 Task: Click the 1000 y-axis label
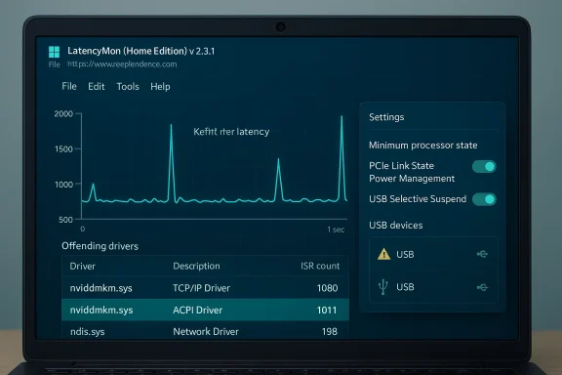pos(63,185)
